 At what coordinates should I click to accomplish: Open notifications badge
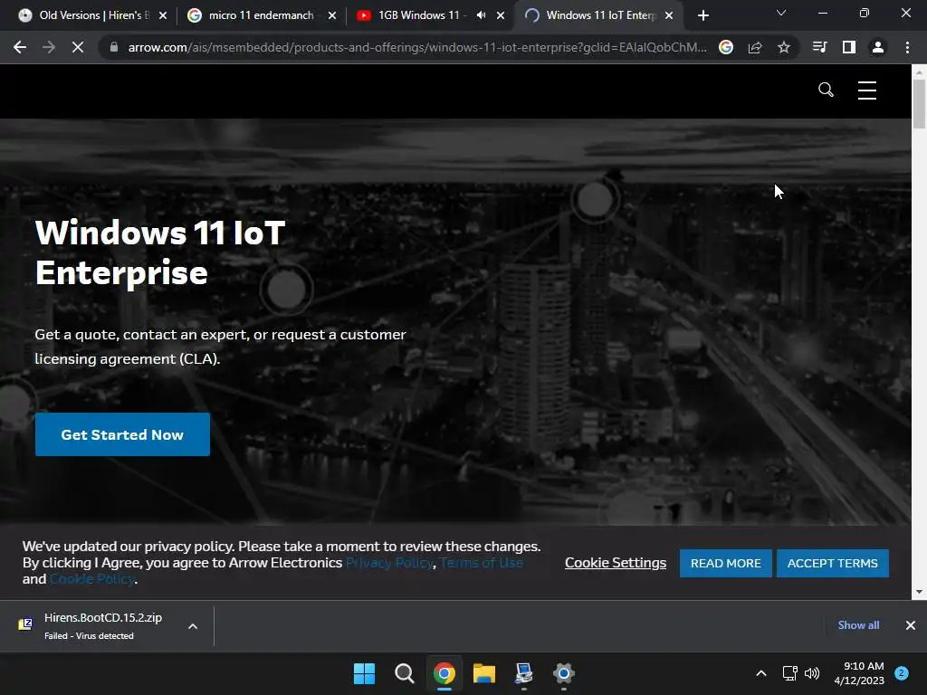[x=902, y=673]
